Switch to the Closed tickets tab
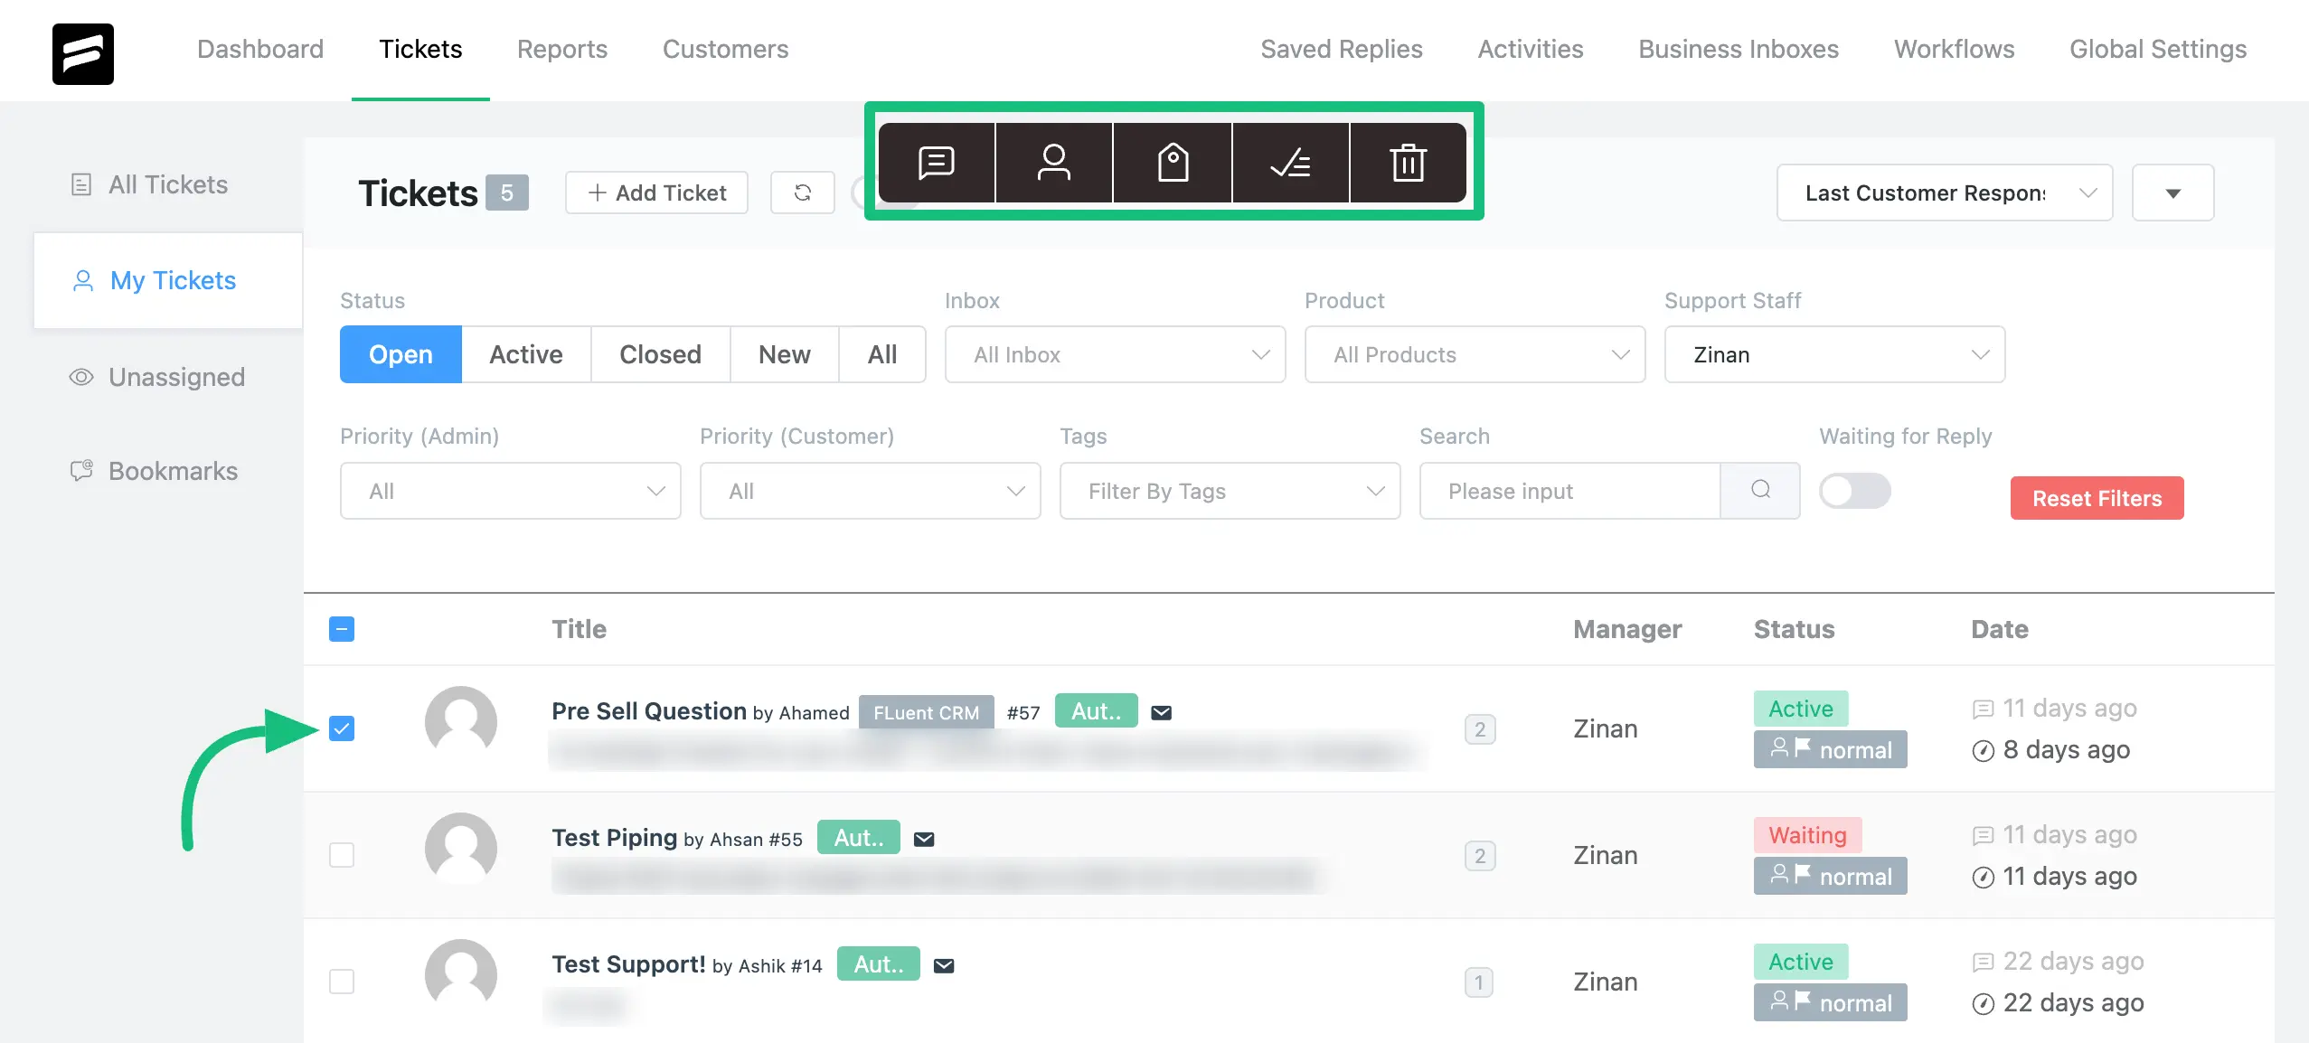Viewport: 2309px width, 1043px height. pyautogui.click(x=660, y=353)
